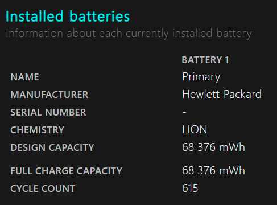Screen dimensions: 277x205
Task: Click the word batteries in the heading
Action: pyautogui.click(x=100, y=17)
